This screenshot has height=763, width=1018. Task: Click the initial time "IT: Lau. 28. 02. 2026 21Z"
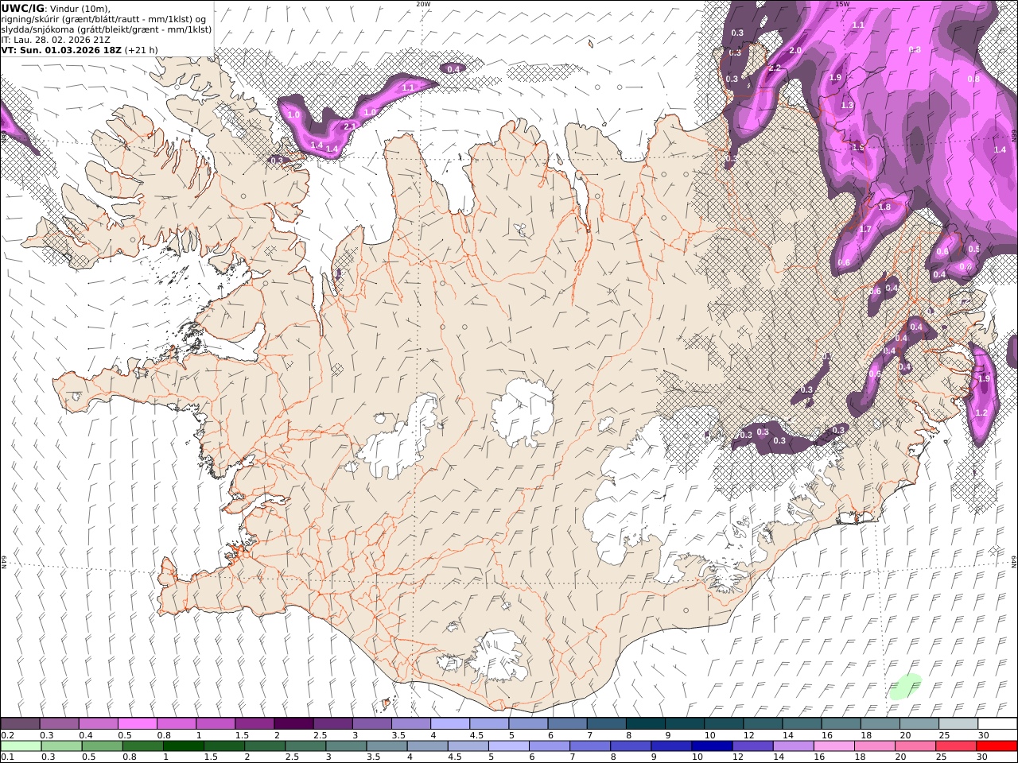point(57,39)
